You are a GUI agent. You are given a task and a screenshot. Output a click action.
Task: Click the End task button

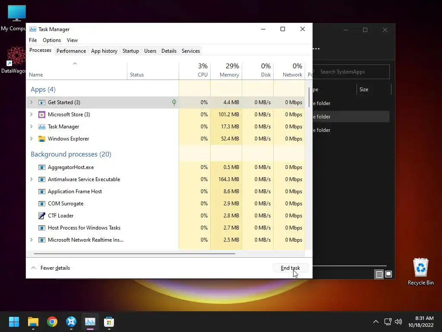click(290, 268)
